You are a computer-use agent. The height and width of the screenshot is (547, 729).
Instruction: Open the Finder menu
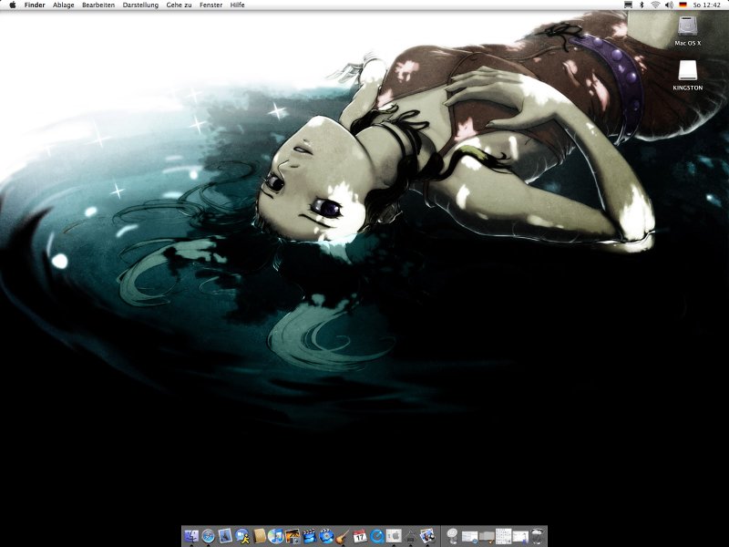(35, 5)
